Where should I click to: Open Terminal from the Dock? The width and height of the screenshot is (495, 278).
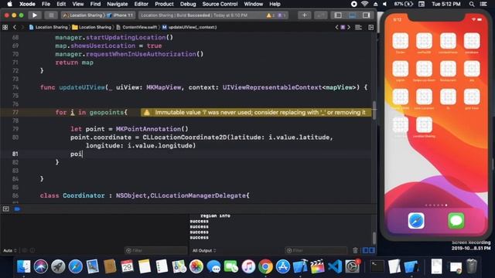[x=377, y=266]
